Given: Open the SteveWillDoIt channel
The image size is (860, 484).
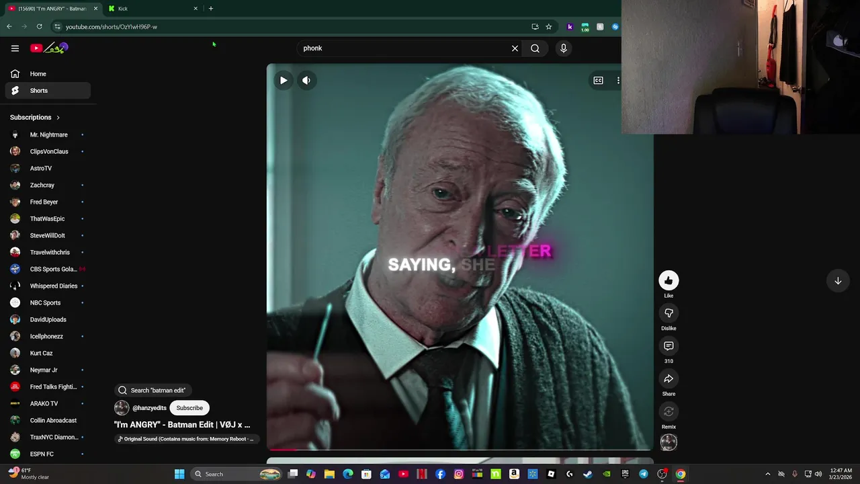Looking at the screenshot, I should pos(48,235).
